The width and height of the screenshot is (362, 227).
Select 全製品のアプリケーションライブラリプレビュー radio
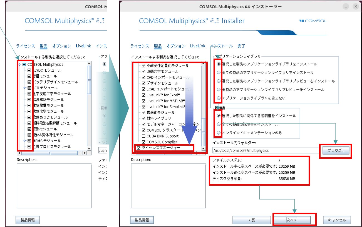click(x=219, y=89)
